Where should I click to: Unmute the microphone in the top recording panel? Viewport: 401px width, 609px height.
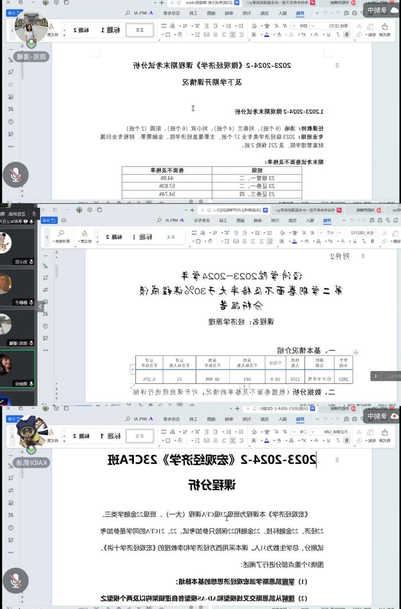click(x=16, y=175)
